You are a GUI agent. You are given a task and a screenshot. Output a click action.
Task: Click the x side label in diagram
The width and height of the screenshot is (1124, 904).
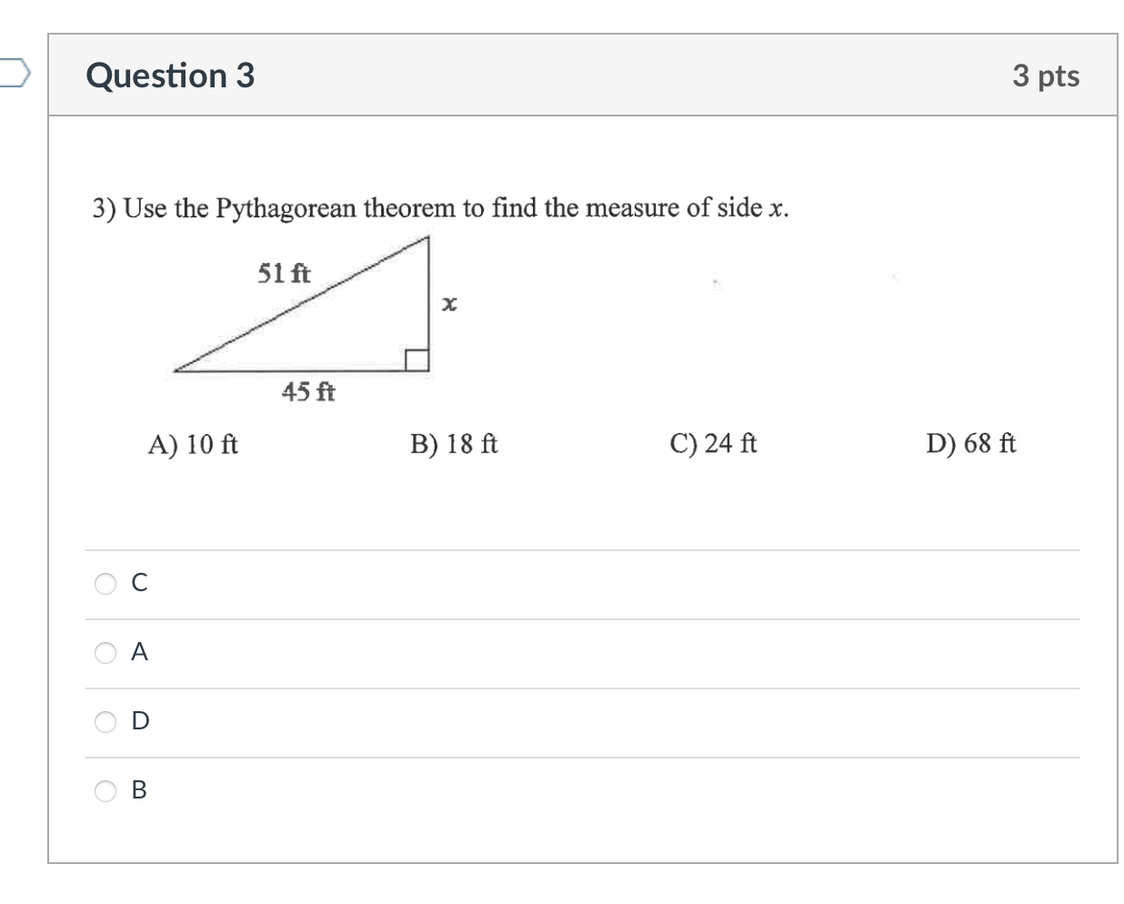tap(450, 303)
